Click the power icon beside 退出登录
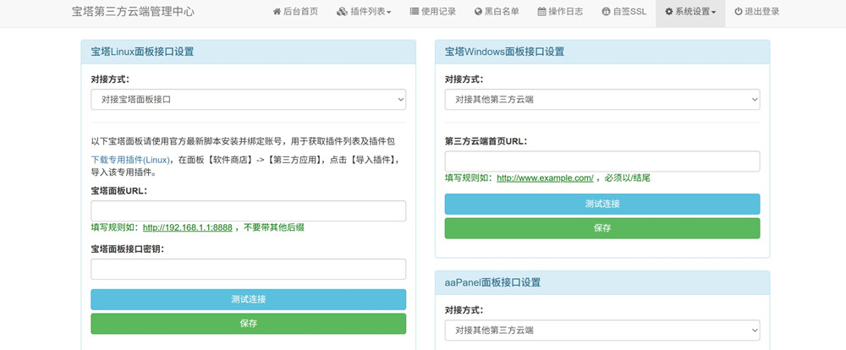This screenshot has height=350, width=846. (x=739, y=12)
